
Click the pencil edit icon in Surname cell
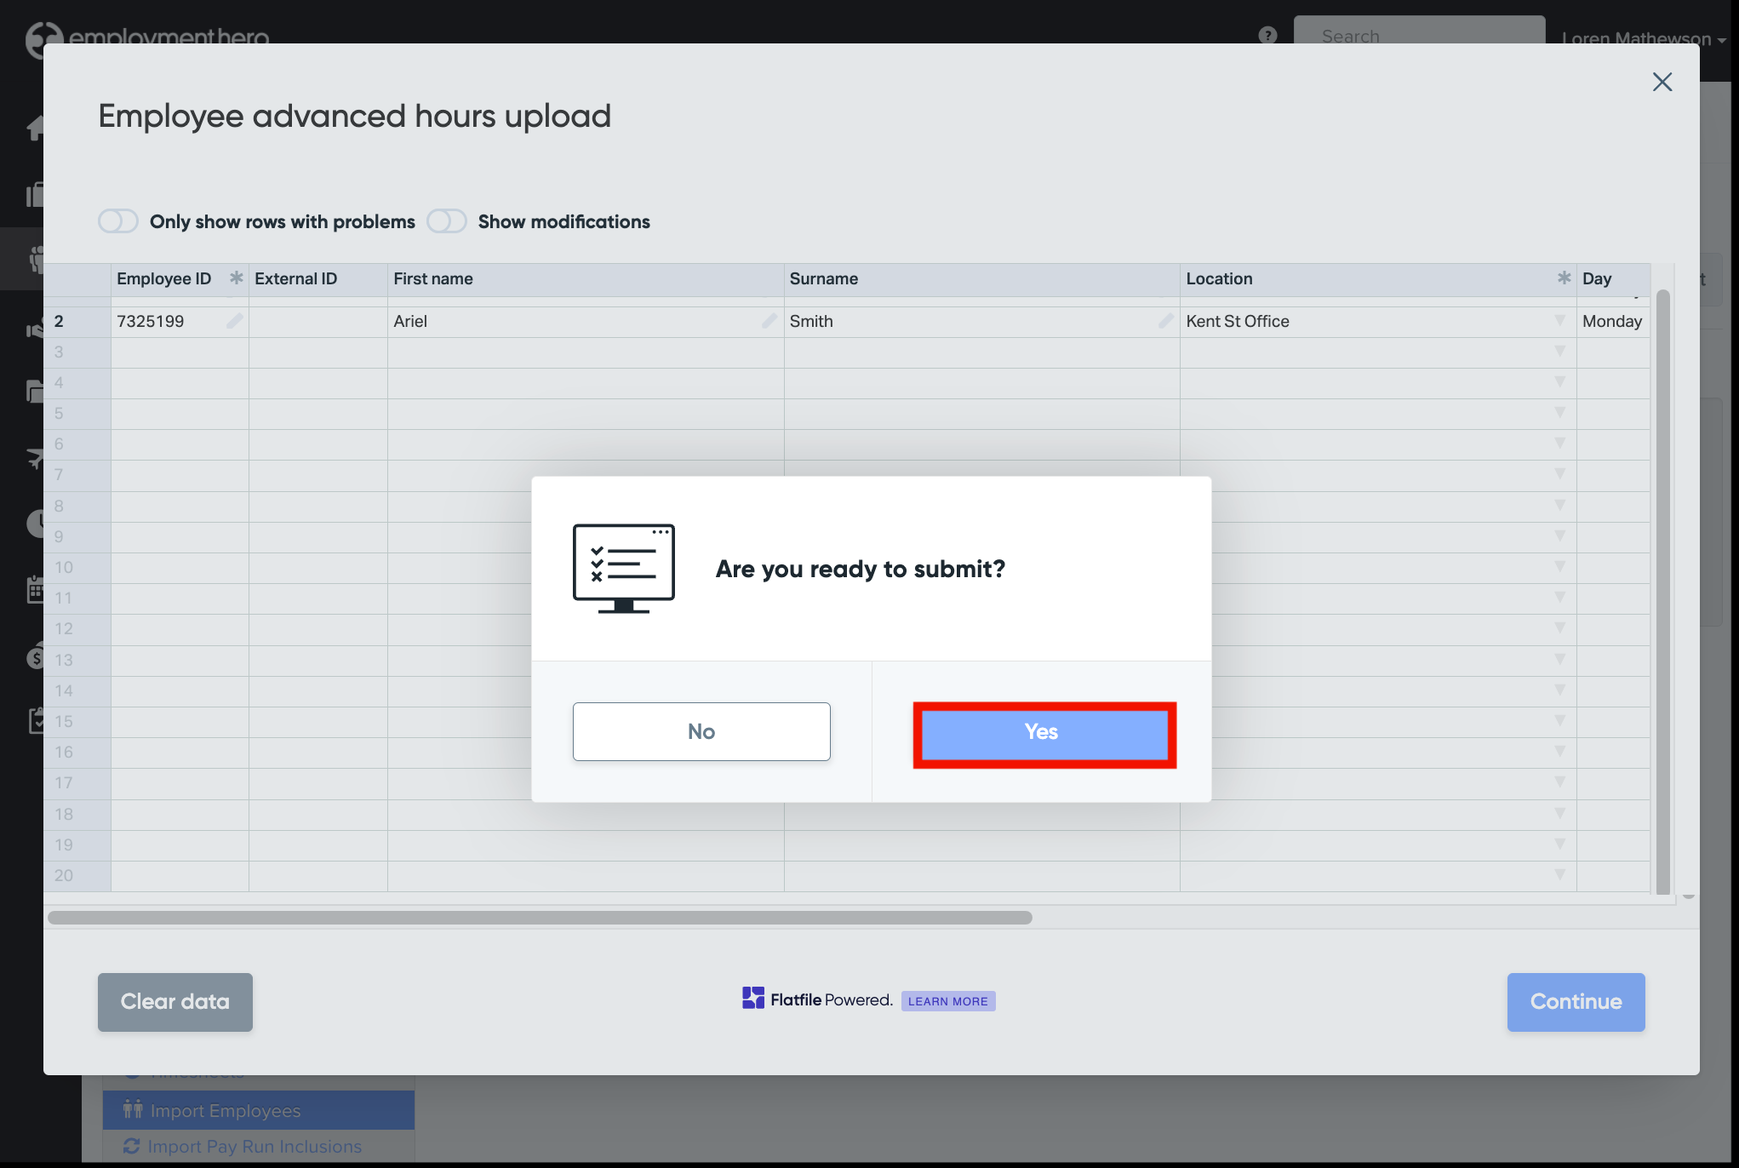(1165, 321)
